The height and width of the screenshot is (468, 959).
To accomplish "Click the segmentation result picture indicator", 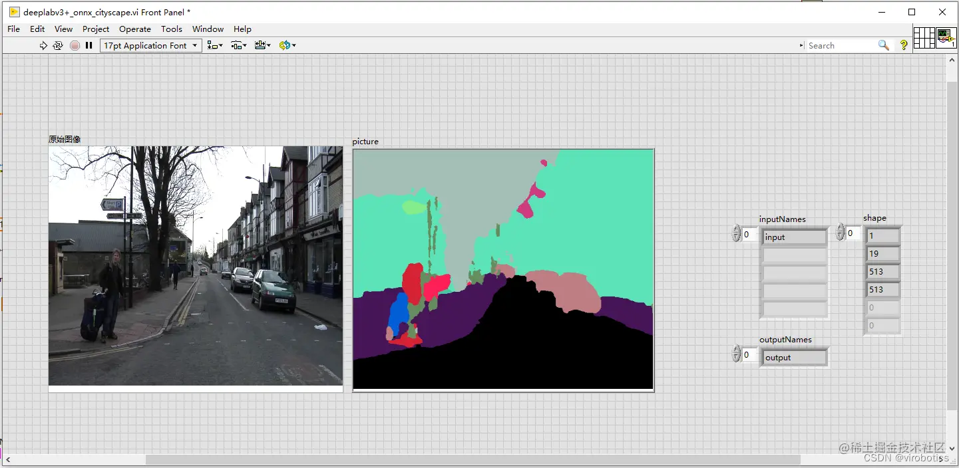I will [x=503, y=270].
